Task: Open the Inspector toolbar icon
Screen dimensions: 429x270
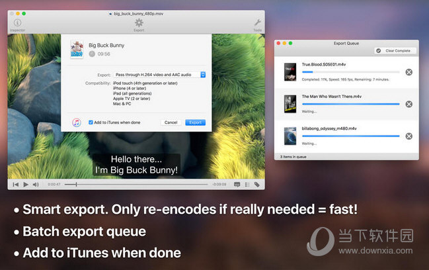Action: coord(17,22)
